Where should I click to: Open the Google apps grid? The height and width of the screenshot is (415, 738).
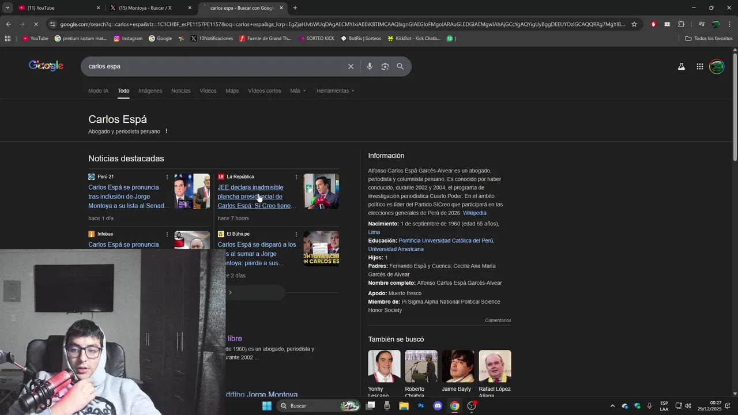[699, 66]
